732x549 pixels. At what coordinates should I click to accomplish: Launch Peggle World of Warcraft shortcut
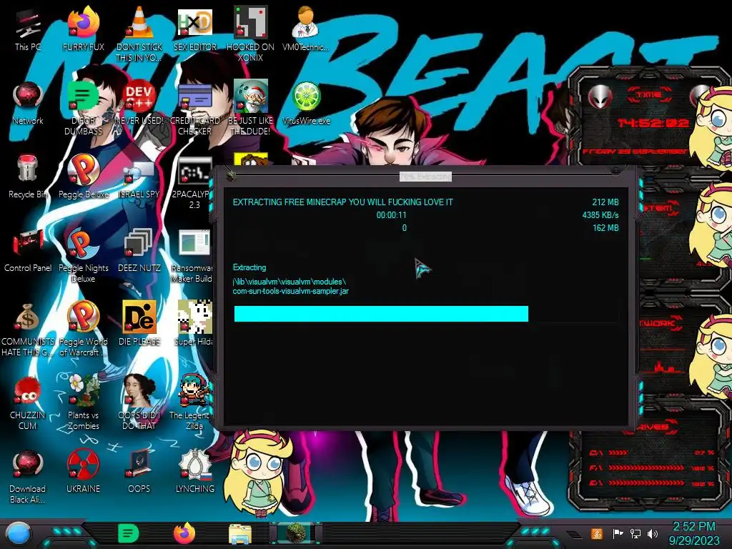click(x=83, y=317)
